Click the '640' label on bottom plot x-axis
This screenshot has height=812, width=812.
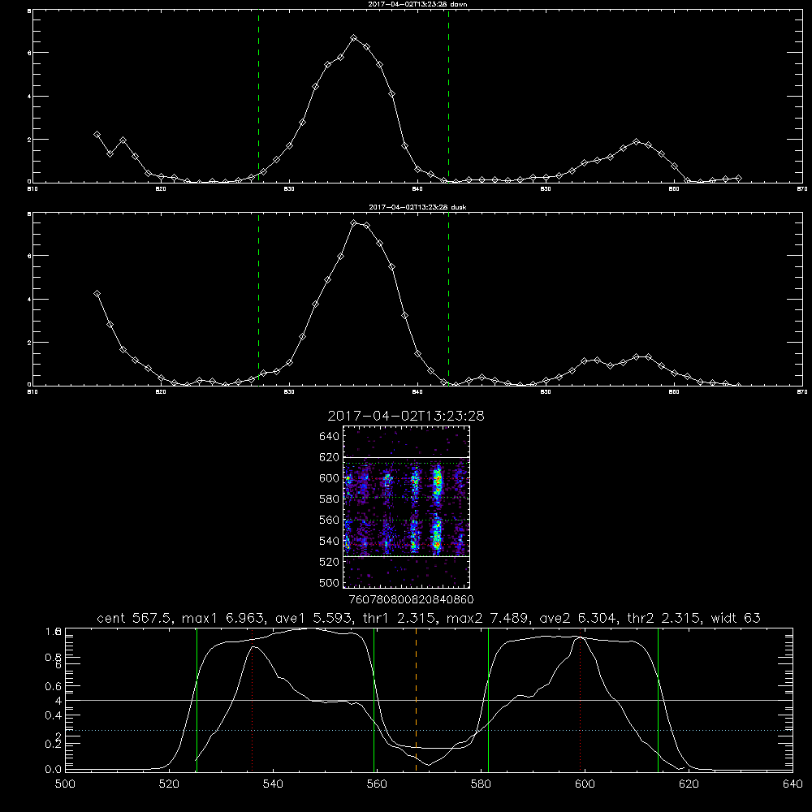pos(793,784)
